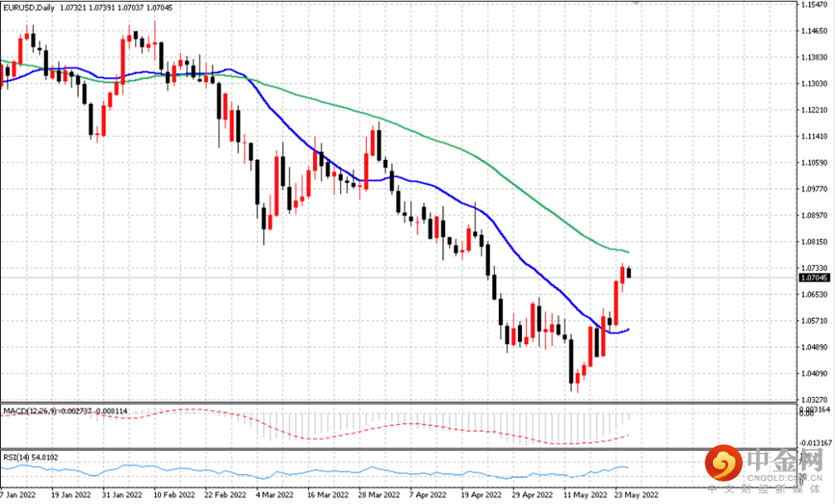
Task: Click the 10 Feb 2022 date label
Action: (174, 495)
